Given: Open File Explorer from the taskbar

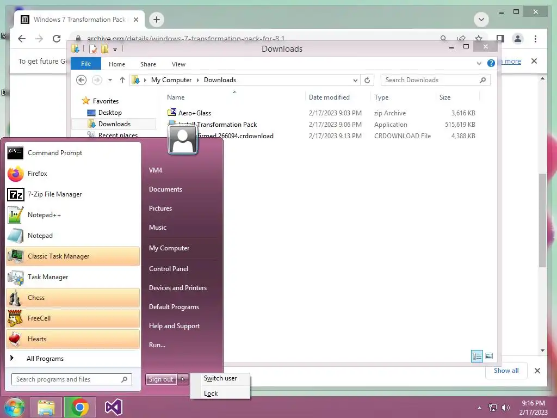Looking at the screenshot, I should pos(46,407).
